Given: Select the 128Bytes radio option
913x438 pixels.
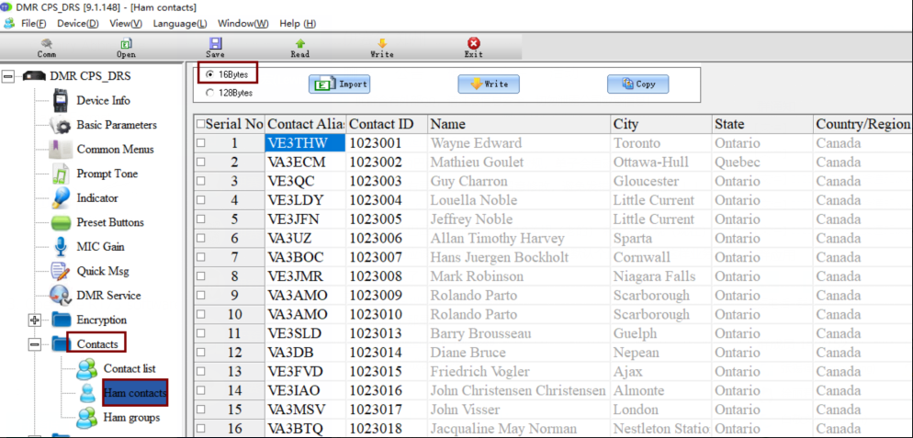Looking at the screenshot, I should click(x=210, y=93).
